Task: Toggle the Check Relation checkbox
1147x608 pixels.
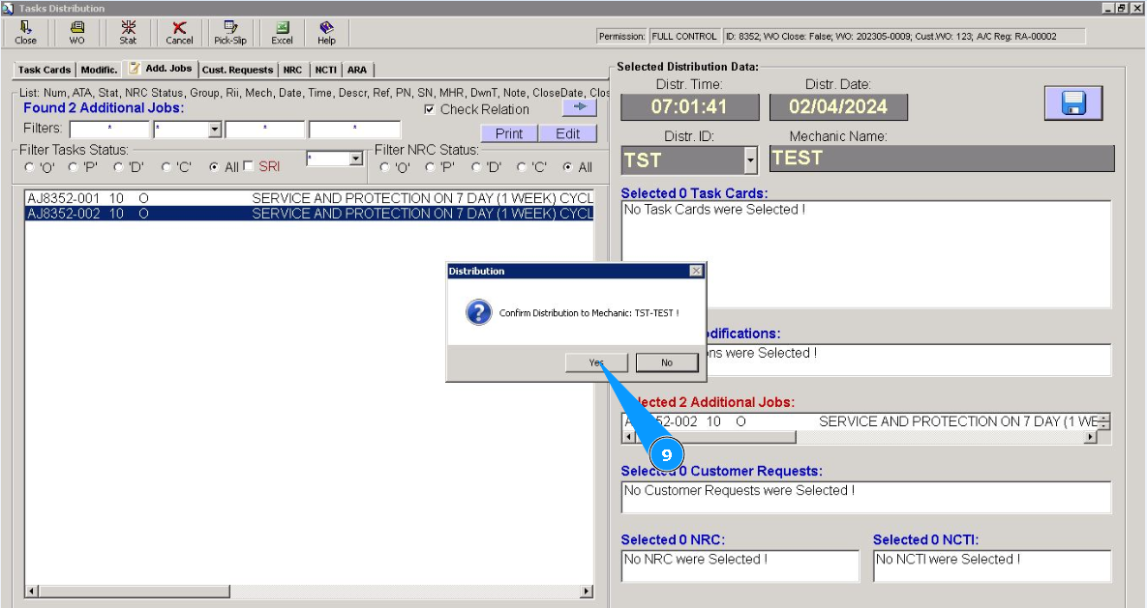Action: pos(430,109)
